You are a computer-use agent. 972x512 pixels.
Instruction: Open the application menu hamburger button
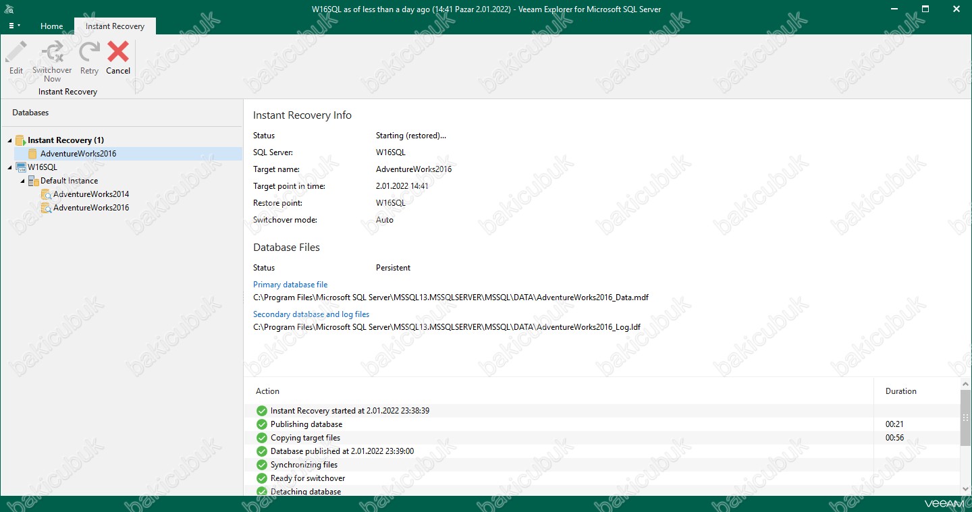tap(15, 26)
